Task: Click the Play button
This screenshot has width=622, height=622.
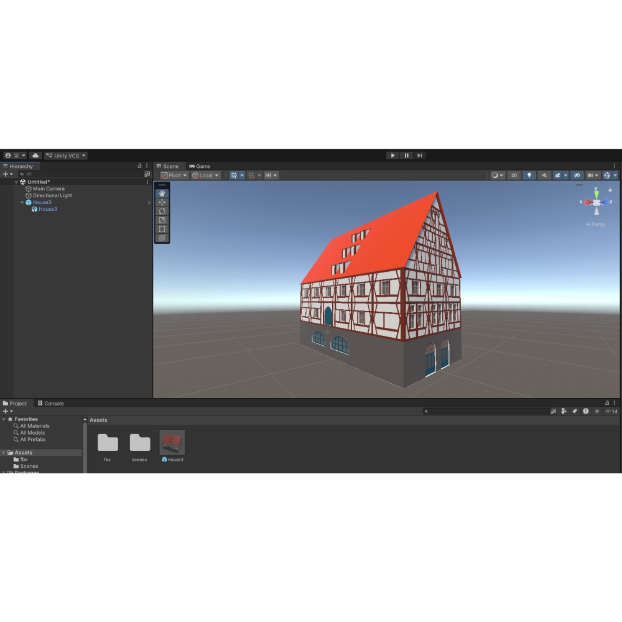Action: pyautogui.click(x=392, y=155)
